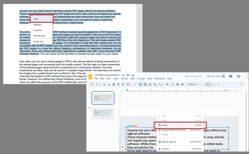This screenshot has height=154, width=249.
Task: Decrease font size with minus button
Action: pyautogui.click(x=204, y=84)
